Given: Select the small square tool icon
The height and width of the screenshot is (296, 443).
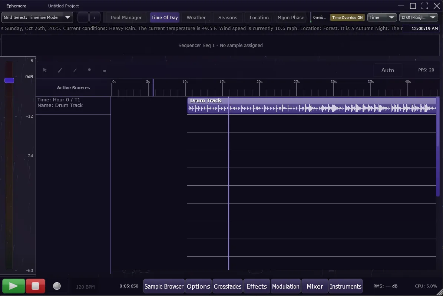Looking at the screenshot, I should 105,71.
